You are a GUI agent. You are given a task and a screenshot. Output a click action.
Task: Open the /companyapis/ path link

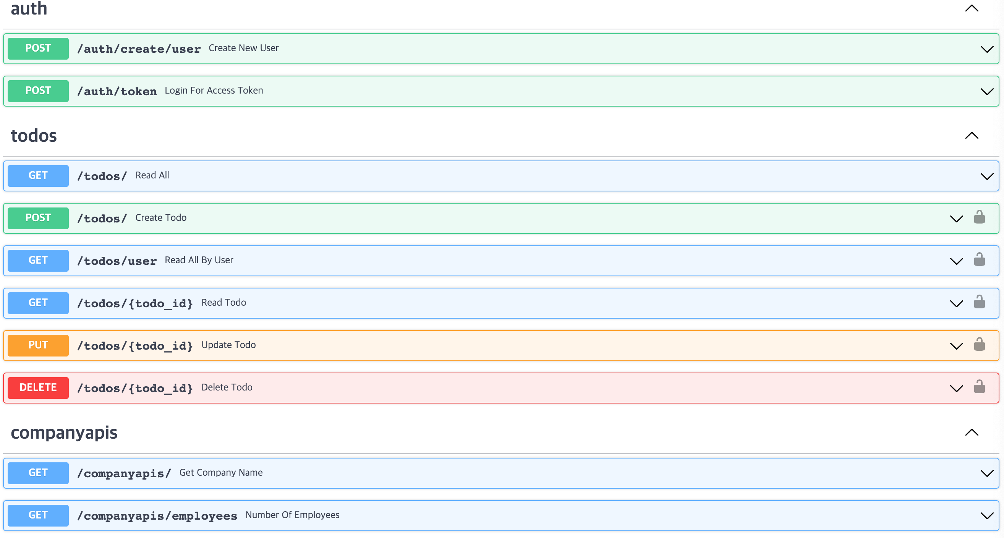pos(124,473)
